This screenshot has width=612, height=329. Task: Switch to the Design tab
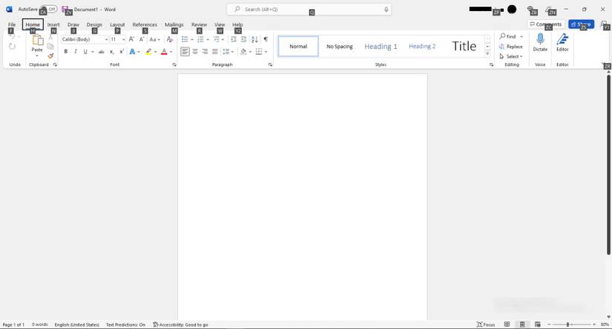tap(94, 24)
